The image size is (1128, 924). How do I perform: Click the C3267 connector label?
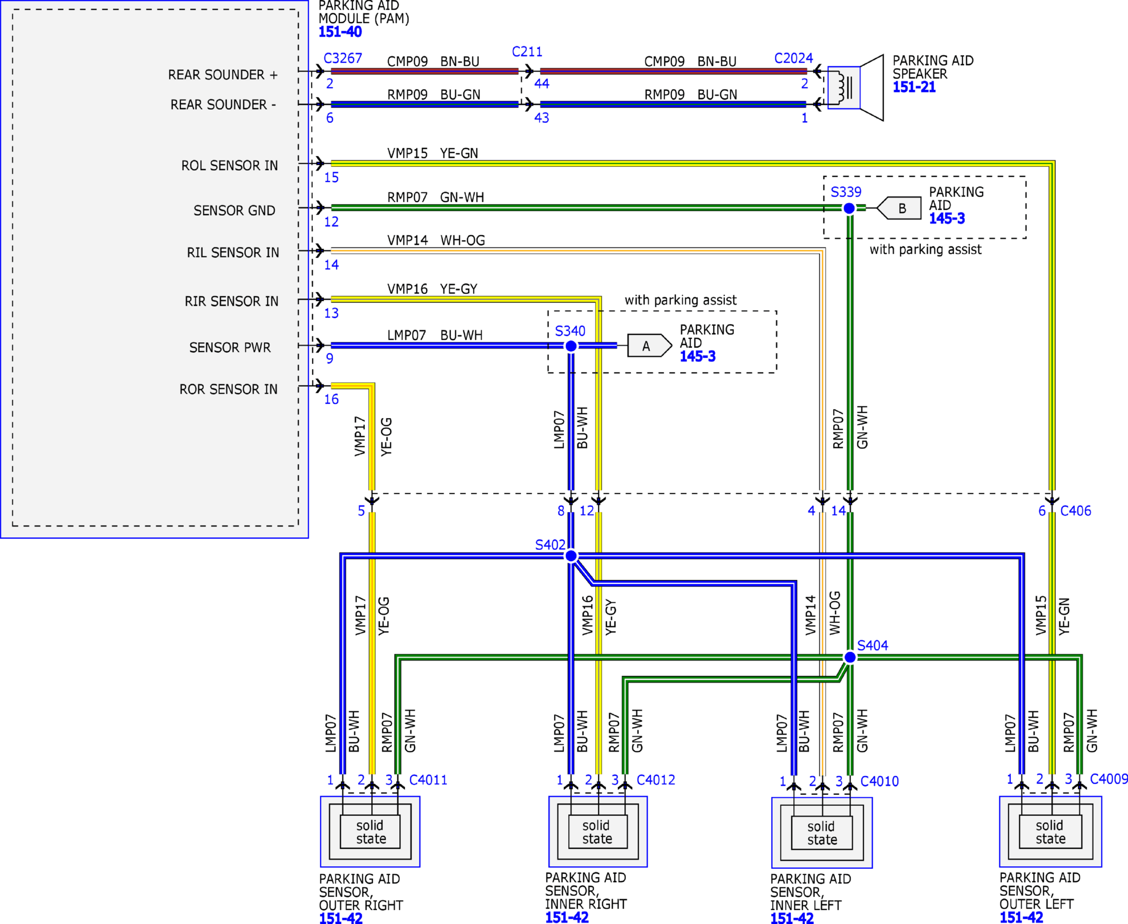pyautogui.click(x=343, y=58)
